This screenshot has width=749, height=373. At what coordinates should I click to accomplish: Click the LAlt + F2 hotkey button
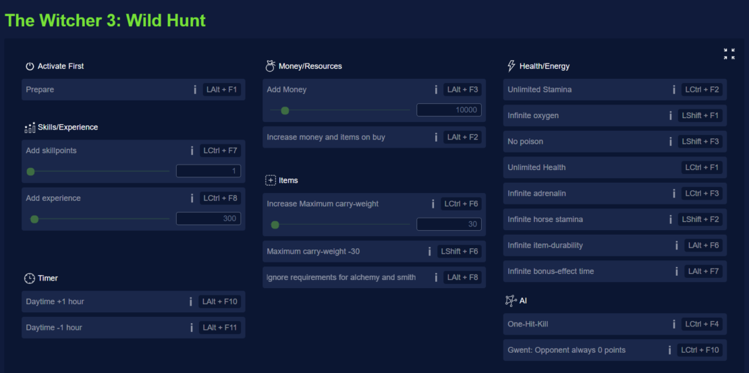coord(463,138)
